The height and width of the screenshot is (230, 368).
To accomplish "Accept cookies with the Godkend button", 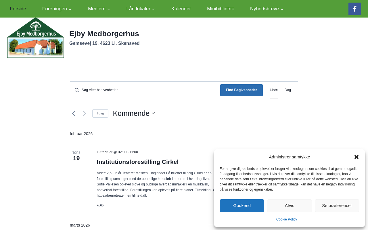I will 242,206.
